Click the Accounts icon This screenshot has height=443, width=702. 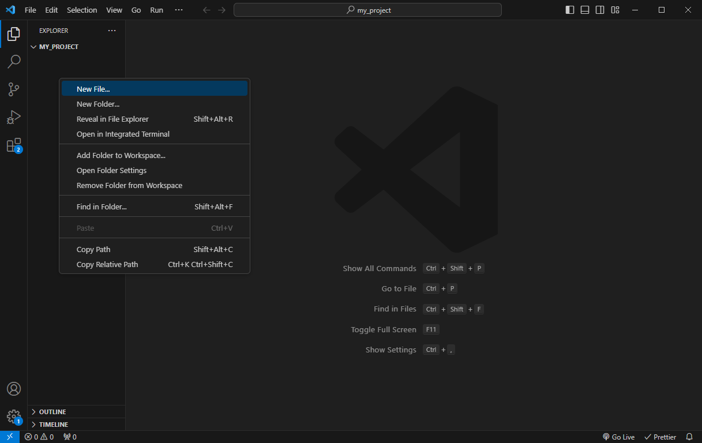(14, 389)
